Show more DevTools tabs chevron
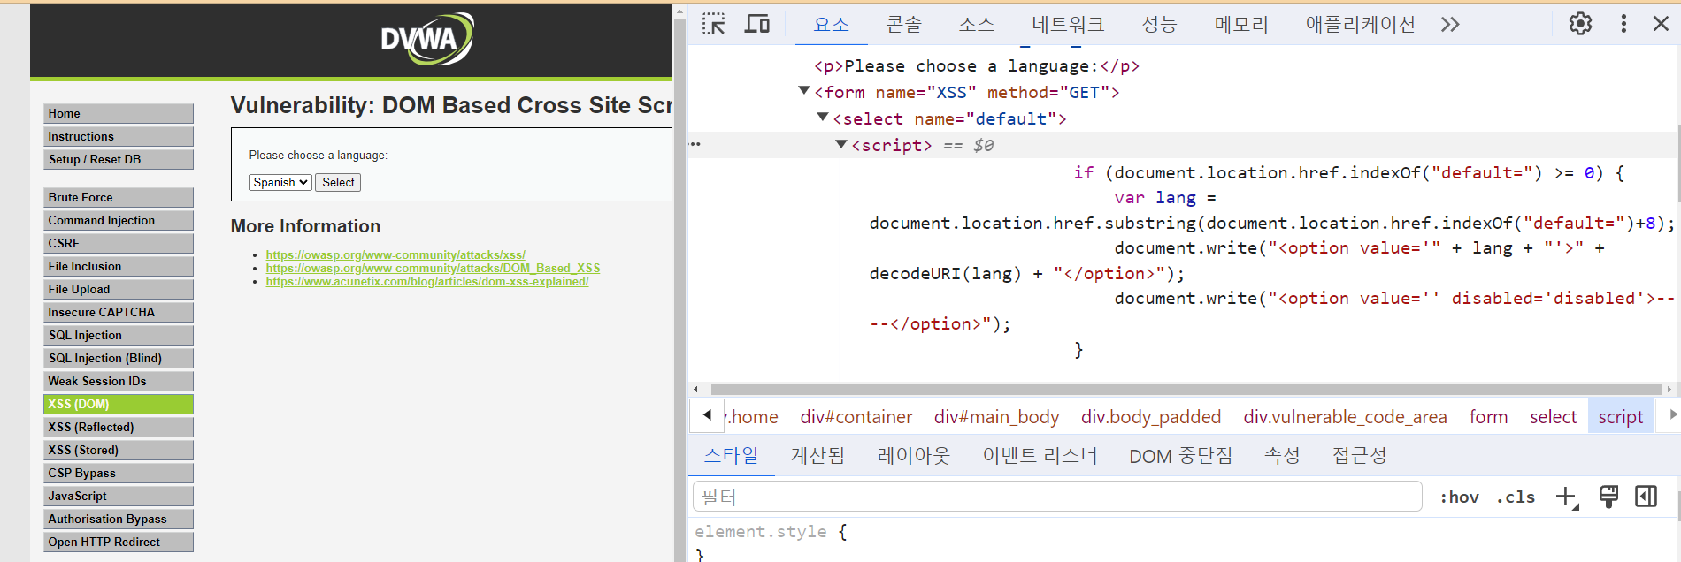The width and height of the screenshot is (1681, 562). [1449, 24]
